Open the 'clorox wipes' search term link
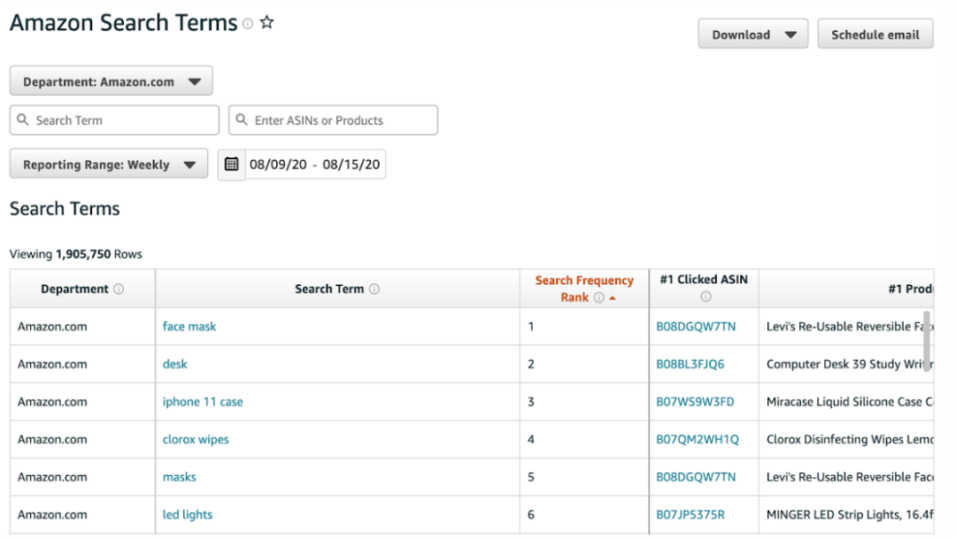Viewport: 956px width, 539px height. 196,440
